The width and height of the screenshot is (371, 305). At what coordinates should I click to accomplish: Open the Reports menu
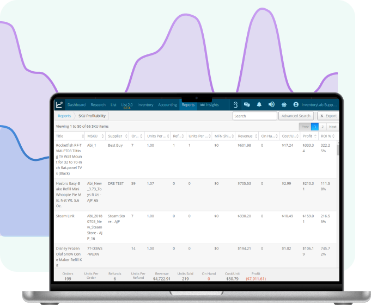(188, 105)
